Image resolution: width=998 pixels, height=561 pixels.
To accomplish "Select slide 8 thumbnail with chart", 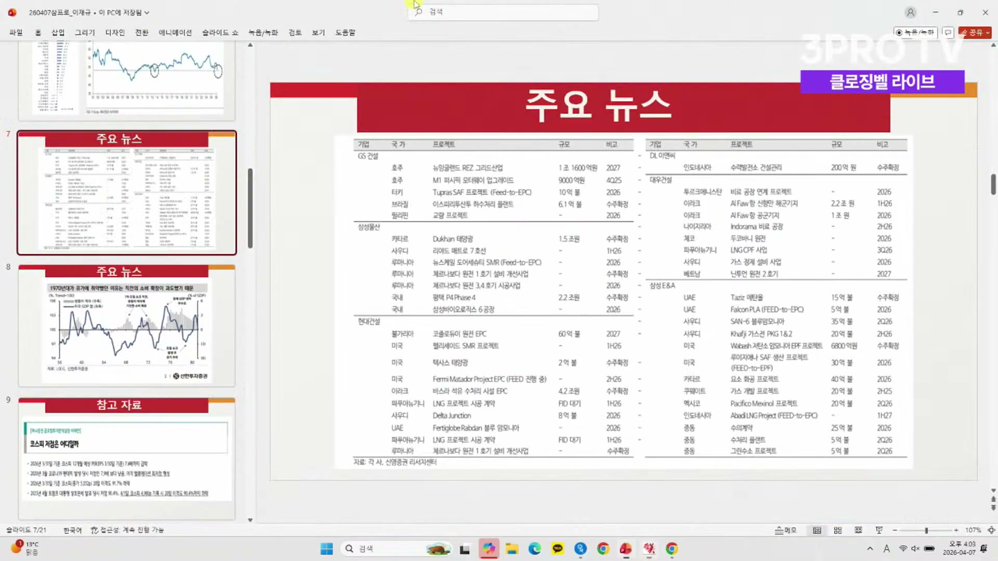I will point(127,326).
